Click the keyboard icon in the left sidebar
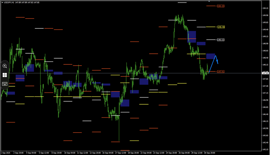270x155 pixels. point(5,84)
